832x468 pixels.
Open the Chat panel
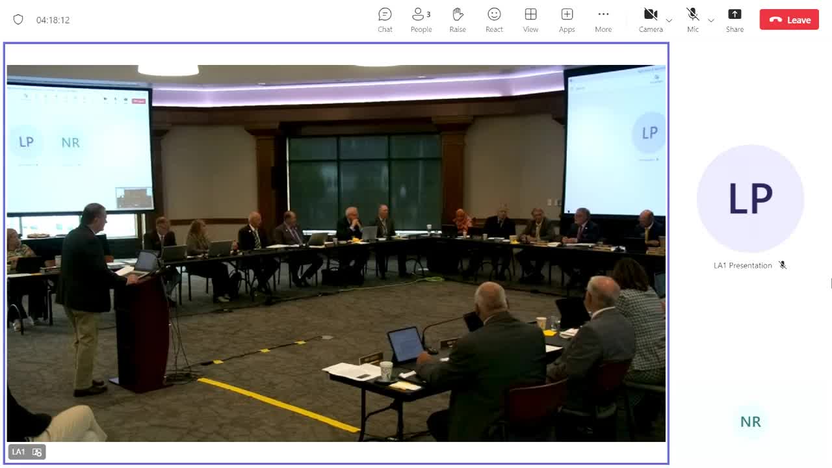coord(385,20)
